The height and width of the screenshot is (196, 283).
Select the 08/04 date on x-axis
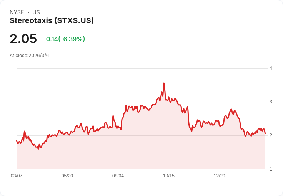coord(118,176)
